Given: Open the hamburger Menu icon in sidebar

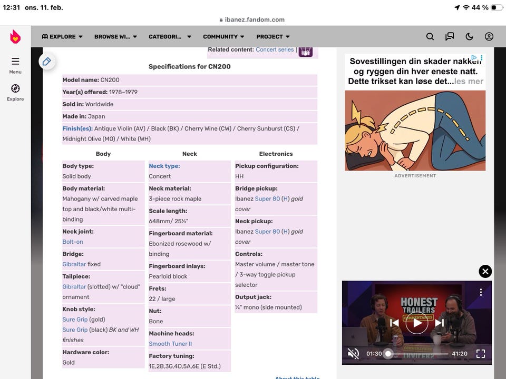Looking at the screenshot, I should click(x=15, y=62).
